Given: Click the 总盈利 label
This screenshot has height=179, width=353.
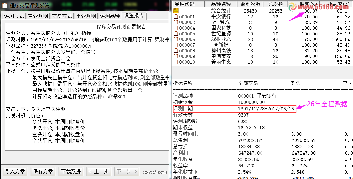Looking at the screenshot, I should (180, 140).
